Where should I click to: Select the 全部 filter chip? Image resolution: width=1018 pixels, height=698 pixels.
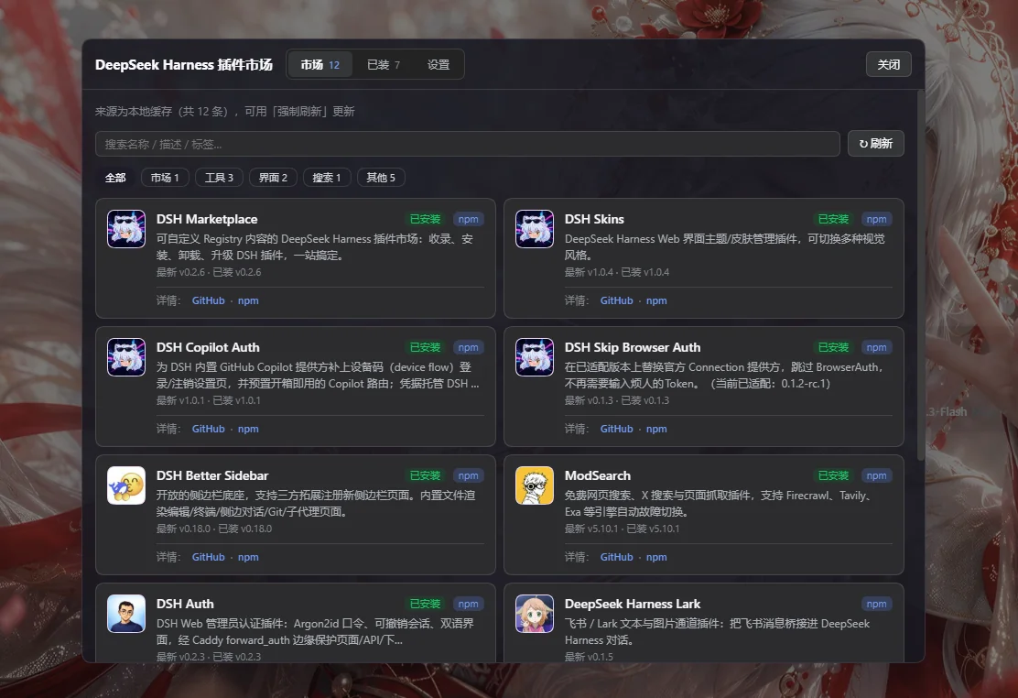pos(115,178)
